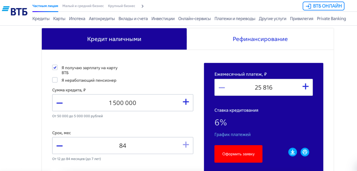Click the loan term field 84
Viewport: 357px width, 171px height.
123,146
